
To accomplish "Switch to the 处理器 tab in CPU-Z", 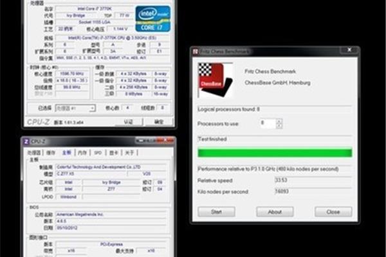I will tap(33, 153).
